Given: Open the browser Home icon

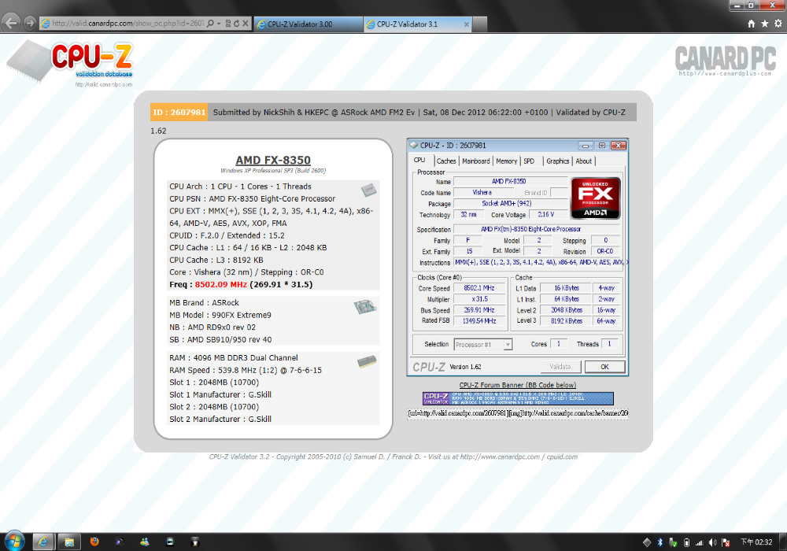Looking at the screenshot, I should 752,24.
